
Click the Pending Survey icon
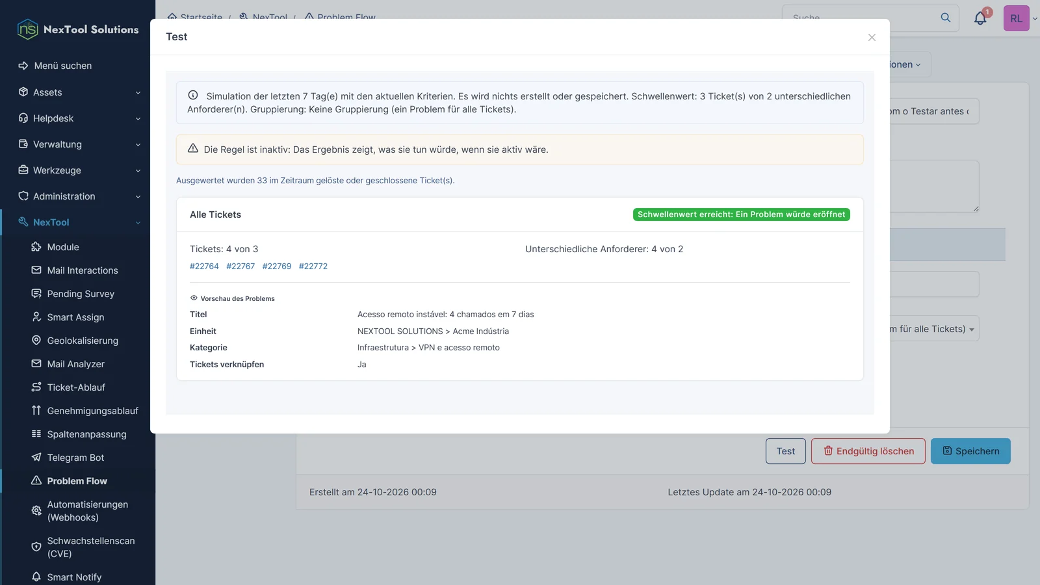[x=36, y=294]
